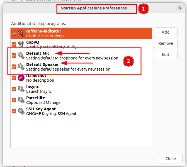
Task: Close dialog using title bar X
Action: click(x=180, y=8)
